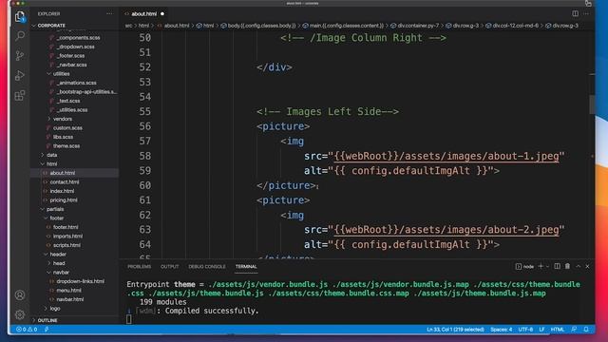Change language mode HTML
The width and height of the screenshot is (608, 342).
[x=558, y=330]
